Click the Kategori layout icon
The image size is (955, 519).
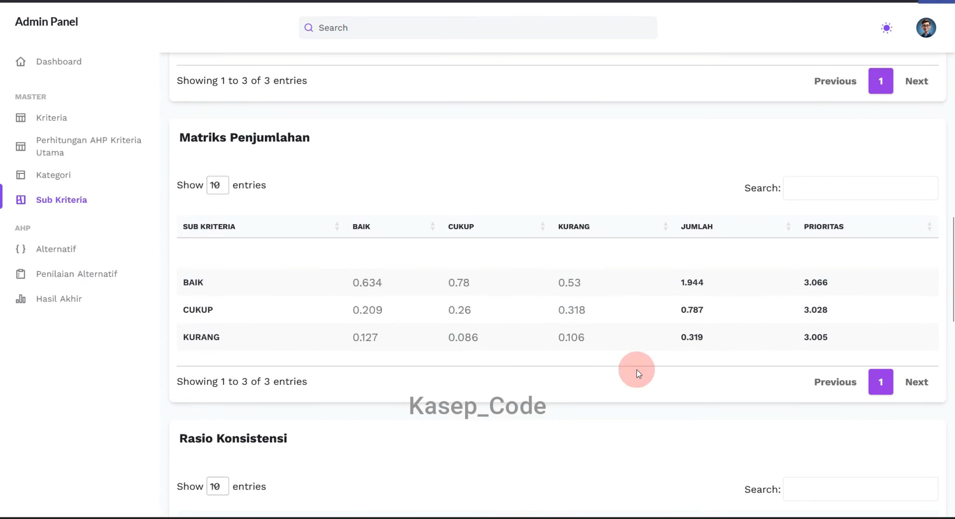tap(21, 175)
